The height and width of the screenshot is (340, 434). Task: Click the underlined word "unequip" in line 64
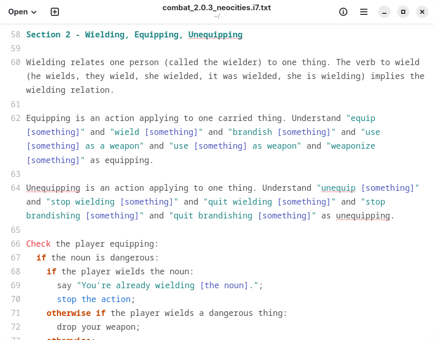click(338, 188)
